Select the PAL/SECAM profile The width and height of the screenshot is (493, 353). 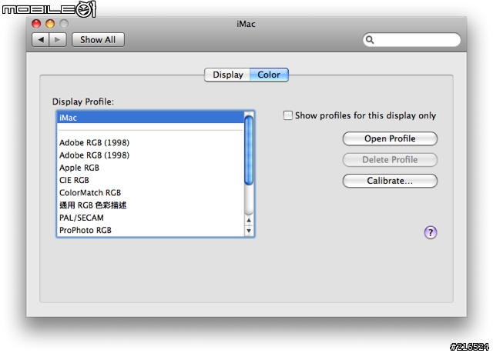click(150, 218)
